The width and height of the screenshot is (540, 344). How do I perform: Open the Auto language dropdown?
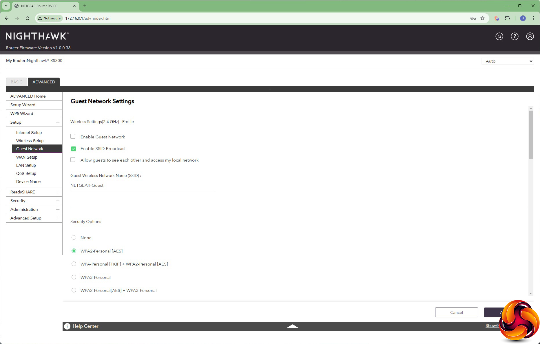(508, 61)
